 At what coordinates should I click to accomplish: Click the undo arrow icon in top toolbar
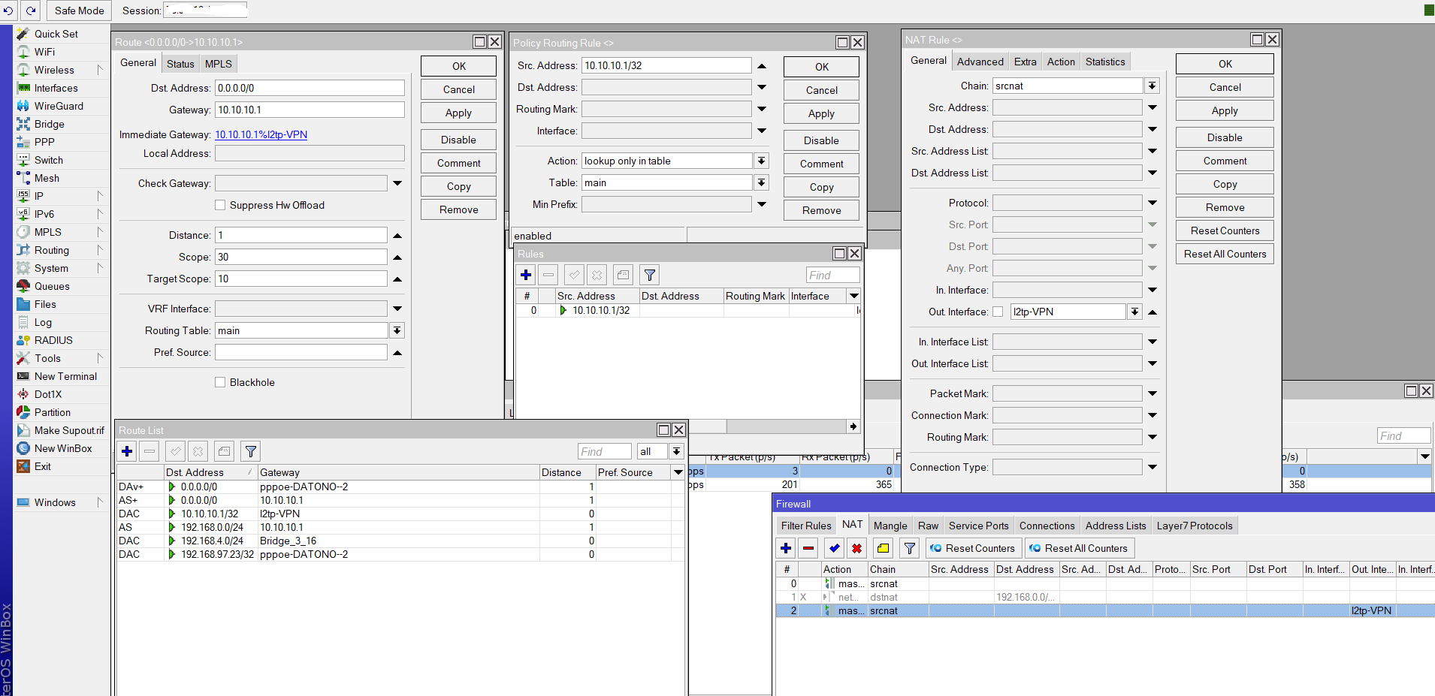click(x=9, y=11)
